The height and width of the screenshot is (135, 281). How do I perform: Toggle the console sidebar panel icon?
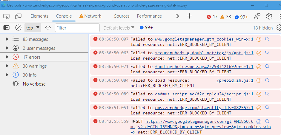[7, 28]
